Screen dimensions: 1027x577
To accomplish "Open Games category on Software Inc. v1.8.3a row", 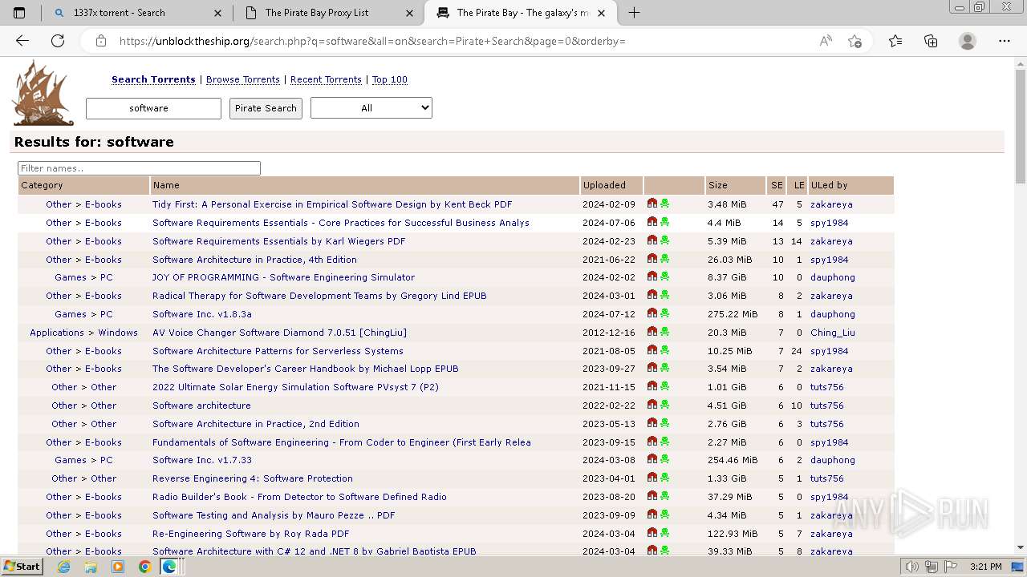I will coord(71,314).
